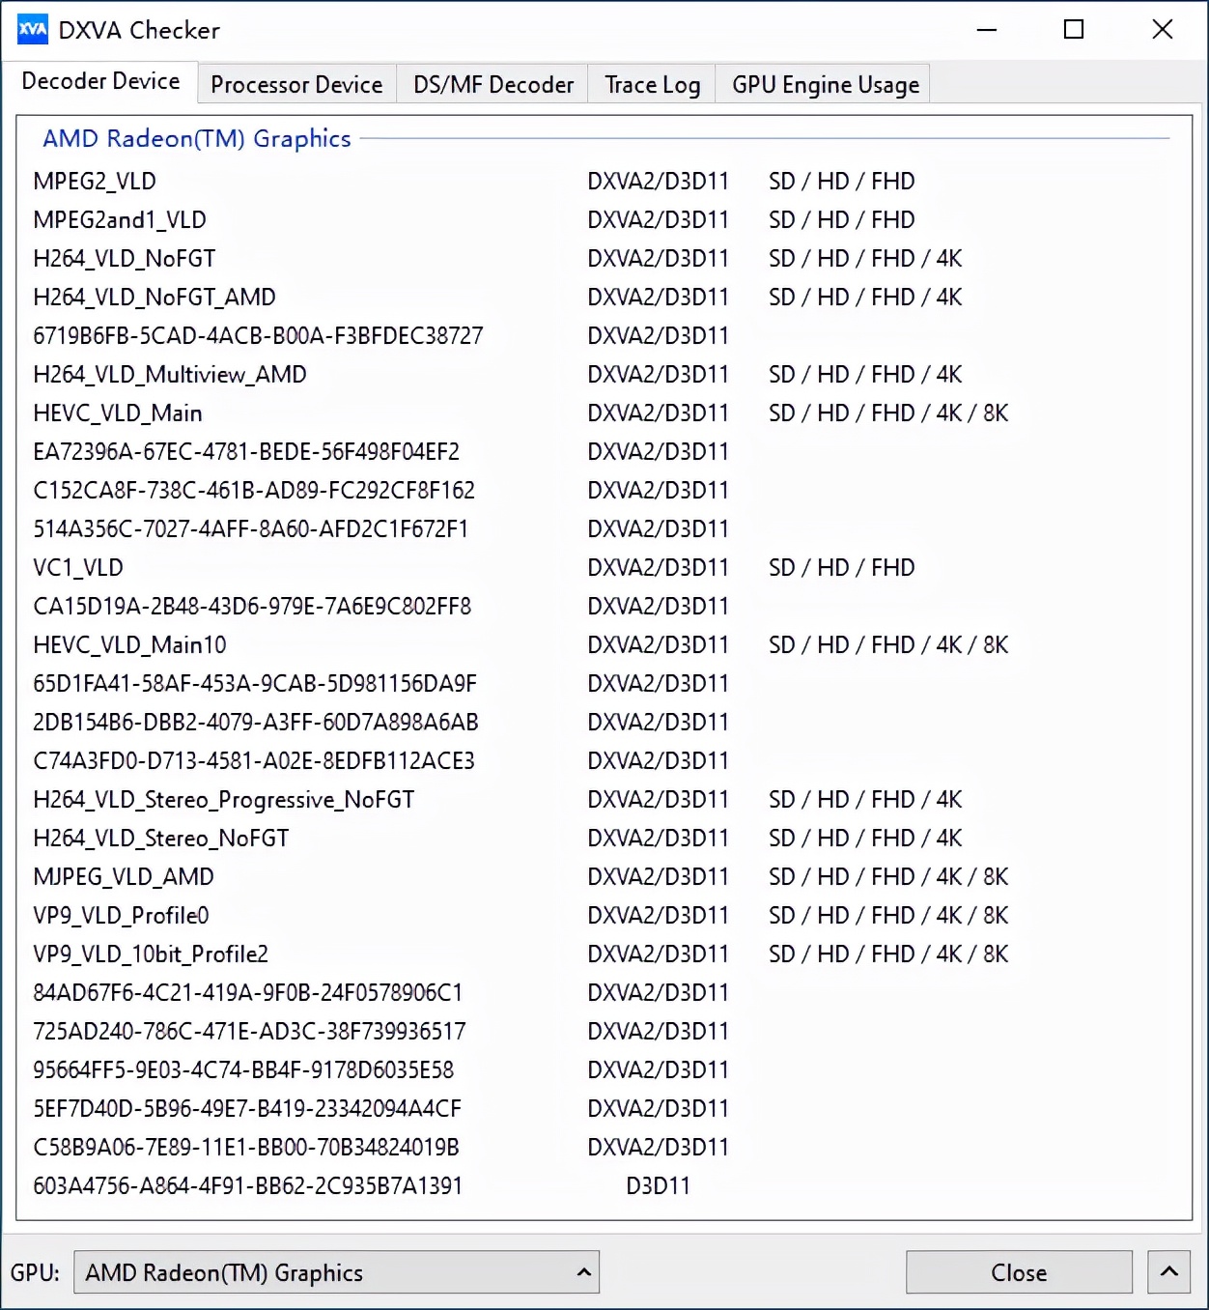The width and height of the screenshot is (1209, 1310).
Task: Select GUID C74A3FD0-D713-4581-A02E-8EDFB112ACE3
Action: point(254,760)
